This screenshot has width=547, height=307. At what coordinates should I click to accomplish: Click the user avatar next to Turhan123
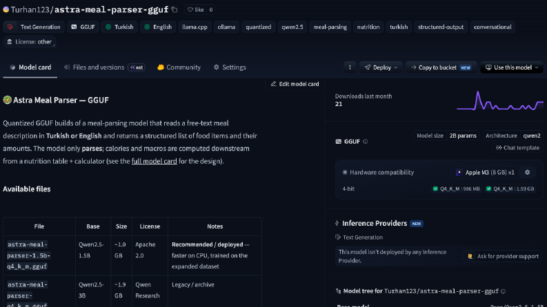coord(6,10)
